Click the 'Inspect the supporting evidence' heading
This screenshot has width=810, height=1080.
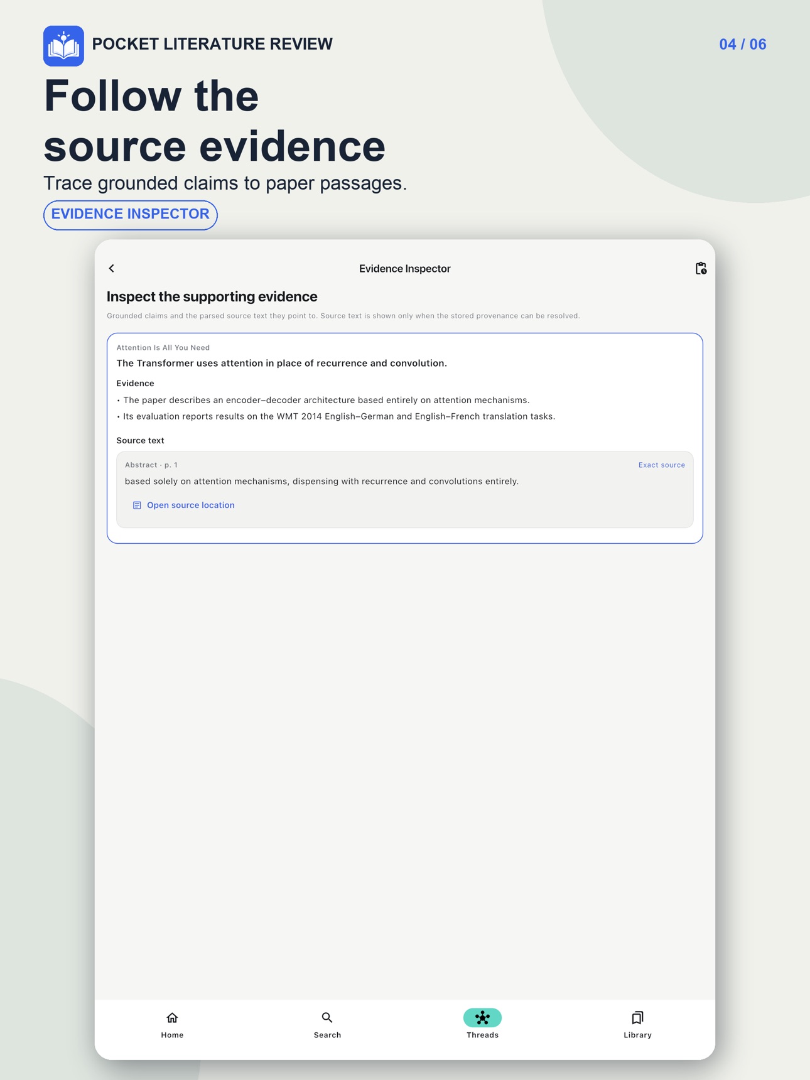[x=212, y=296]
